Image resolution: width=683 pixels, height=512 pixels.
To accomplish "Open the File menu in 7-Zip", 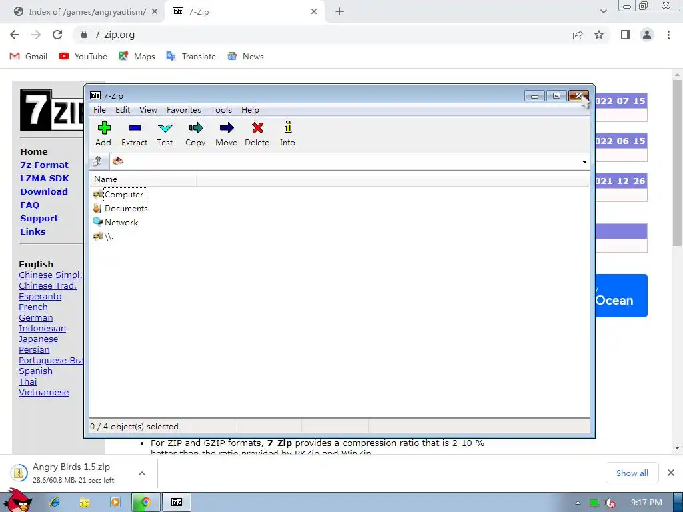I will pyautogui.click(x=99, y=110).
